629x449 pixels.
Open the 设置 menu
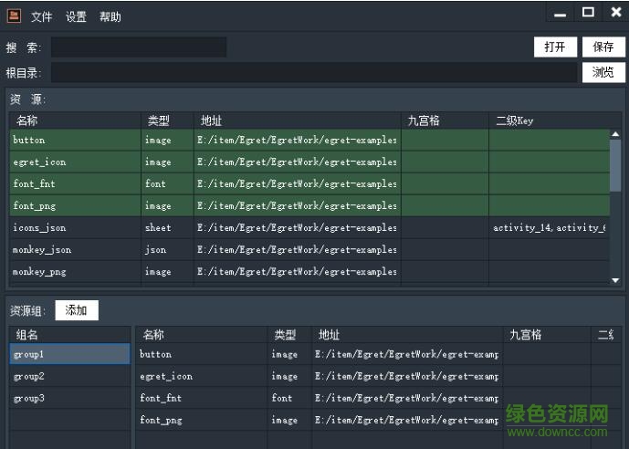click(x=76, y=17)
